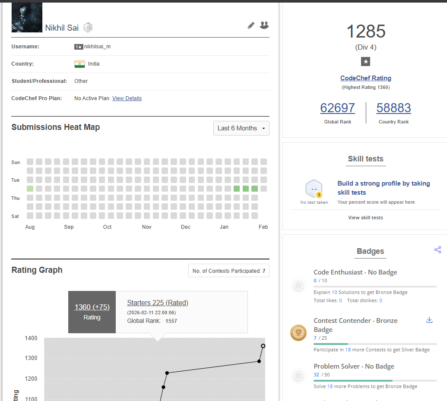Click No. of Contests Participated box
Screen dimensions: 447x401
[229, 271]
